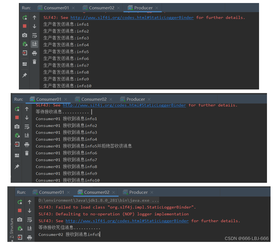Open the layout icon in the Consumer01 run panel
The width and height of the screenshot is (273, 243).
pos(17,155)
